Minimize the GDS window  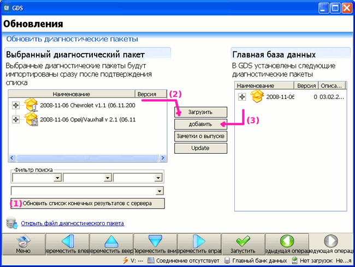[x=324, y=8]
